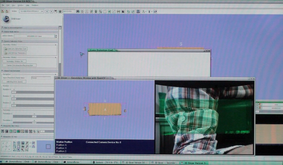Click Load Lens distortion Coef button
This screenshot has height=165, width=283.
tap(16, 49)
